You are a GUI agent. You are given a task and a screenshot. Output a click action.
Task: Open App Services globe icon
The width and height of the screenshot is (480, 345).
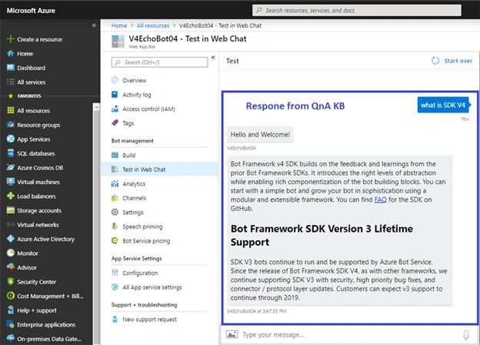point(11,139)
